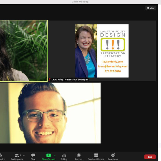Image resolution: width=161 pixels, height=161 pixels.
Task: Open Breakout Rooms
Action: (x=96, y=157)
